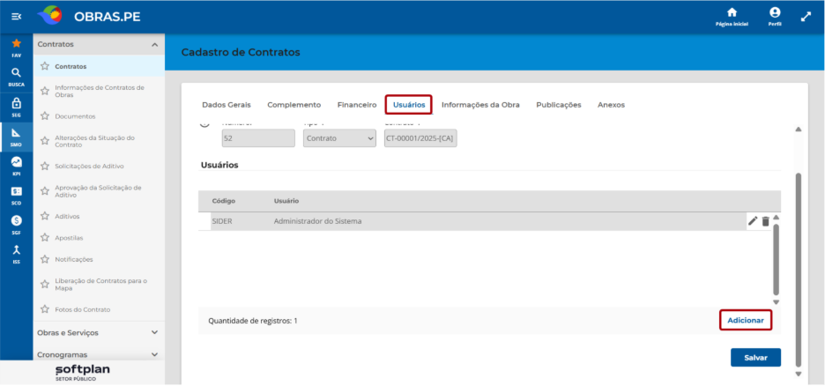
Task: Switch to the Financeiro tab
Action: 357,105
